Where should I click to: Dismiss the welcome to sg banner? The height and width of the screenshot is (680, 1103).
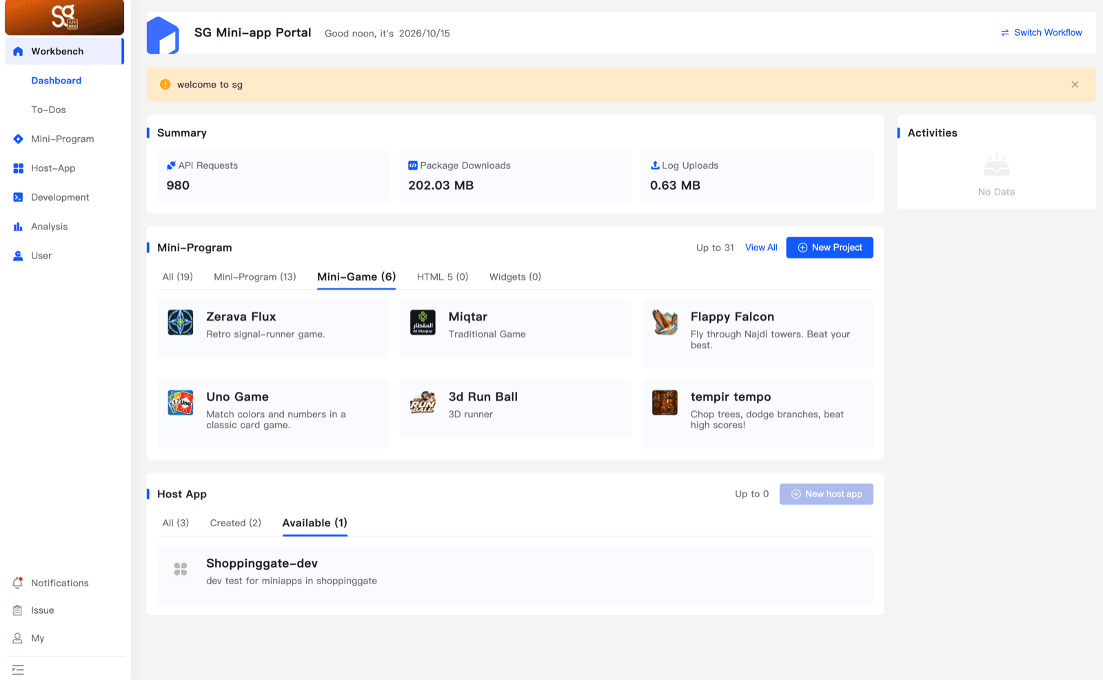click(x=1075, y=84)
